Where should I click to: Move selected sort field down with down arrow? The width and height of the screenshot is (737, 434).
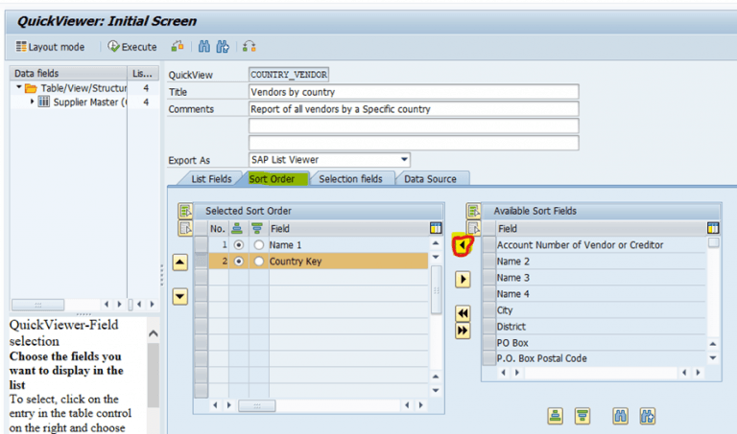[179, 297]
